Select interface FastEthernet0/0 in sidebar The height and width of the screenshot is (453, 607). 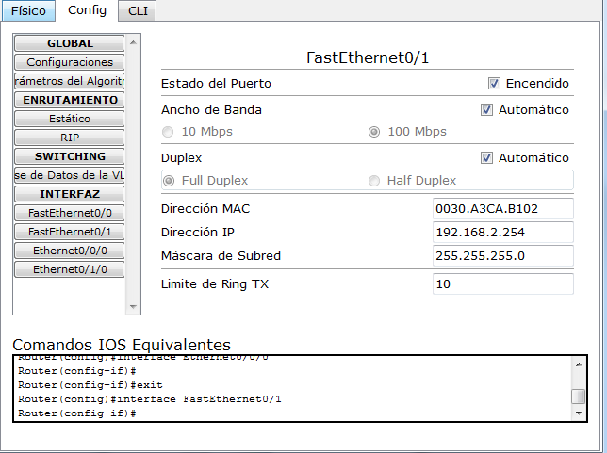70,213
